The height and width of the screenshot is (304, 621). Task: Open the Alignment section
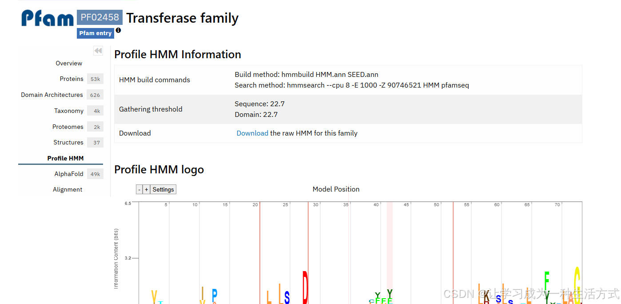(68, 189)
